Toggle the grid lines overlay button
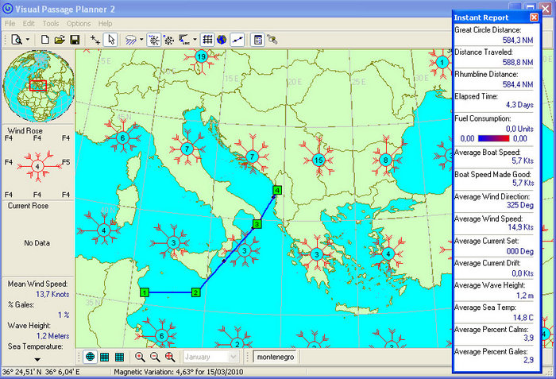The height and width of the screenshot is (379, 556). coord(207,39)
